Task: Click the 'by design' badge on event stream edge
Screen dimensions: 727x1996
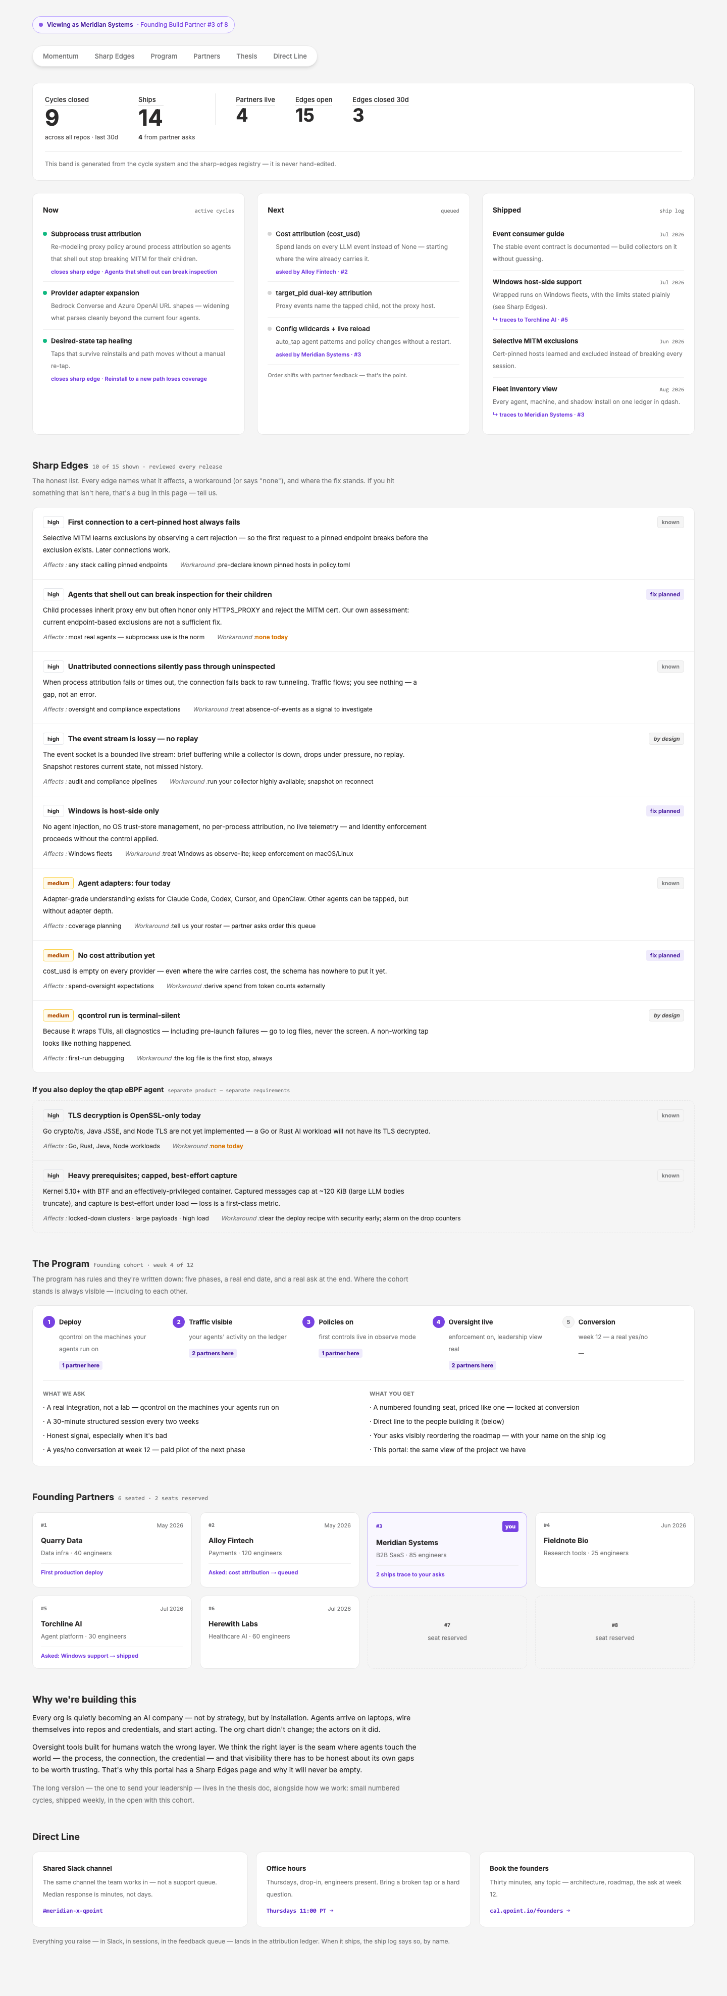Action: coord(666,739)
